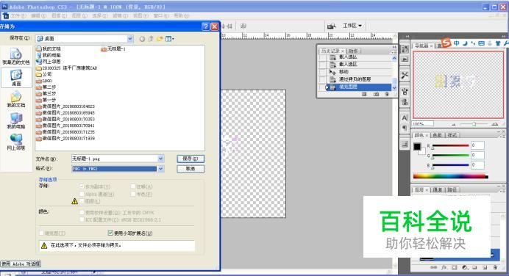The width and height of the screenshot is (509, 276).
Task: Click the 取消 cancel button
Action: coord(191,169)
